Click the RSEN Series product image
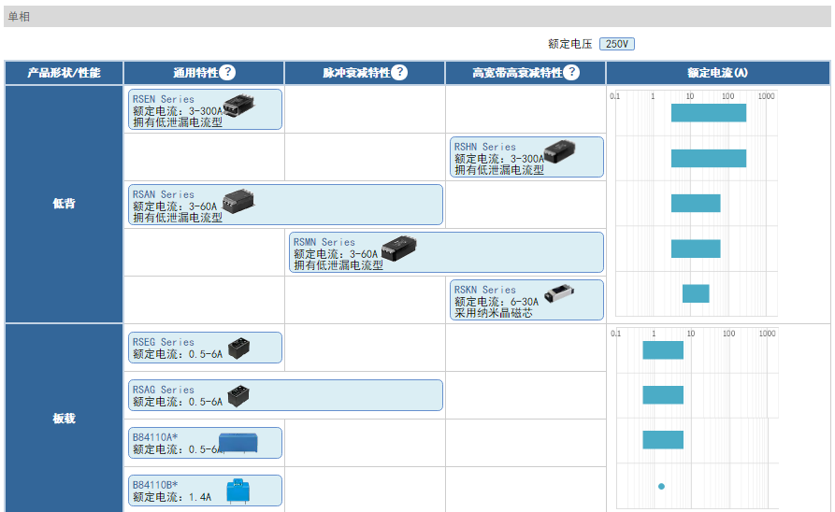 click(x=241, y=105)
